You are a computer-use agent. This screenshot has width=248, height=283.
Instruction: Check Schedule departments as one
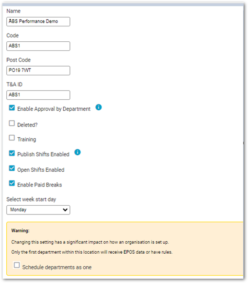pyautogui.click(x=17, y=265)
